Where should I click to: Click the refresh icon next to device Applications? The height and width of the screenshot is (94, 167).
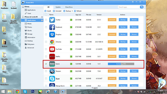tap(42, 20)
